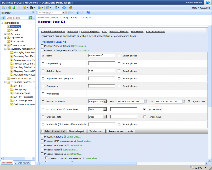Check the Requested by checkbox

pos(43,64)
